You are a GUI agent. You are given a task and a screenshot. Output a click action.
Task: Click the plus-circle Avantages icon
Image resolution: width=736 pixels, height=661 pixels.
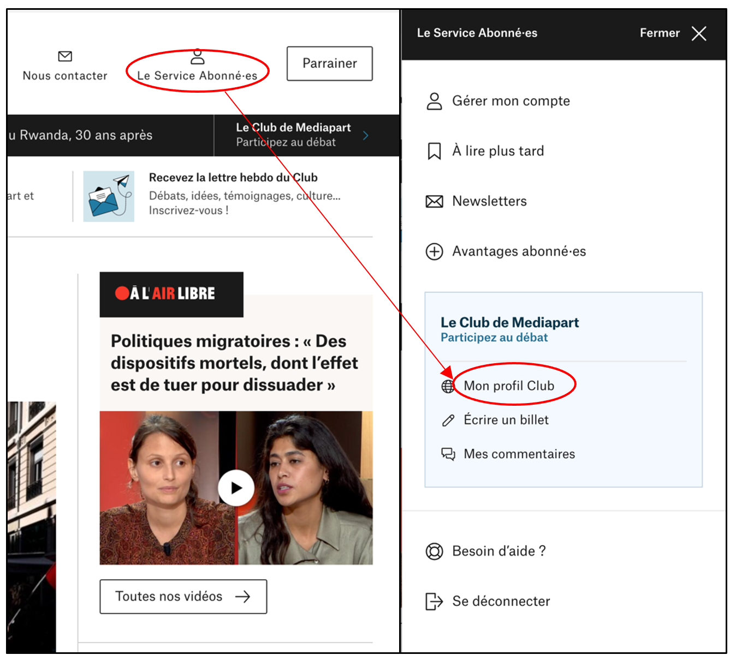pyautogui.click(x=435, y=252)
